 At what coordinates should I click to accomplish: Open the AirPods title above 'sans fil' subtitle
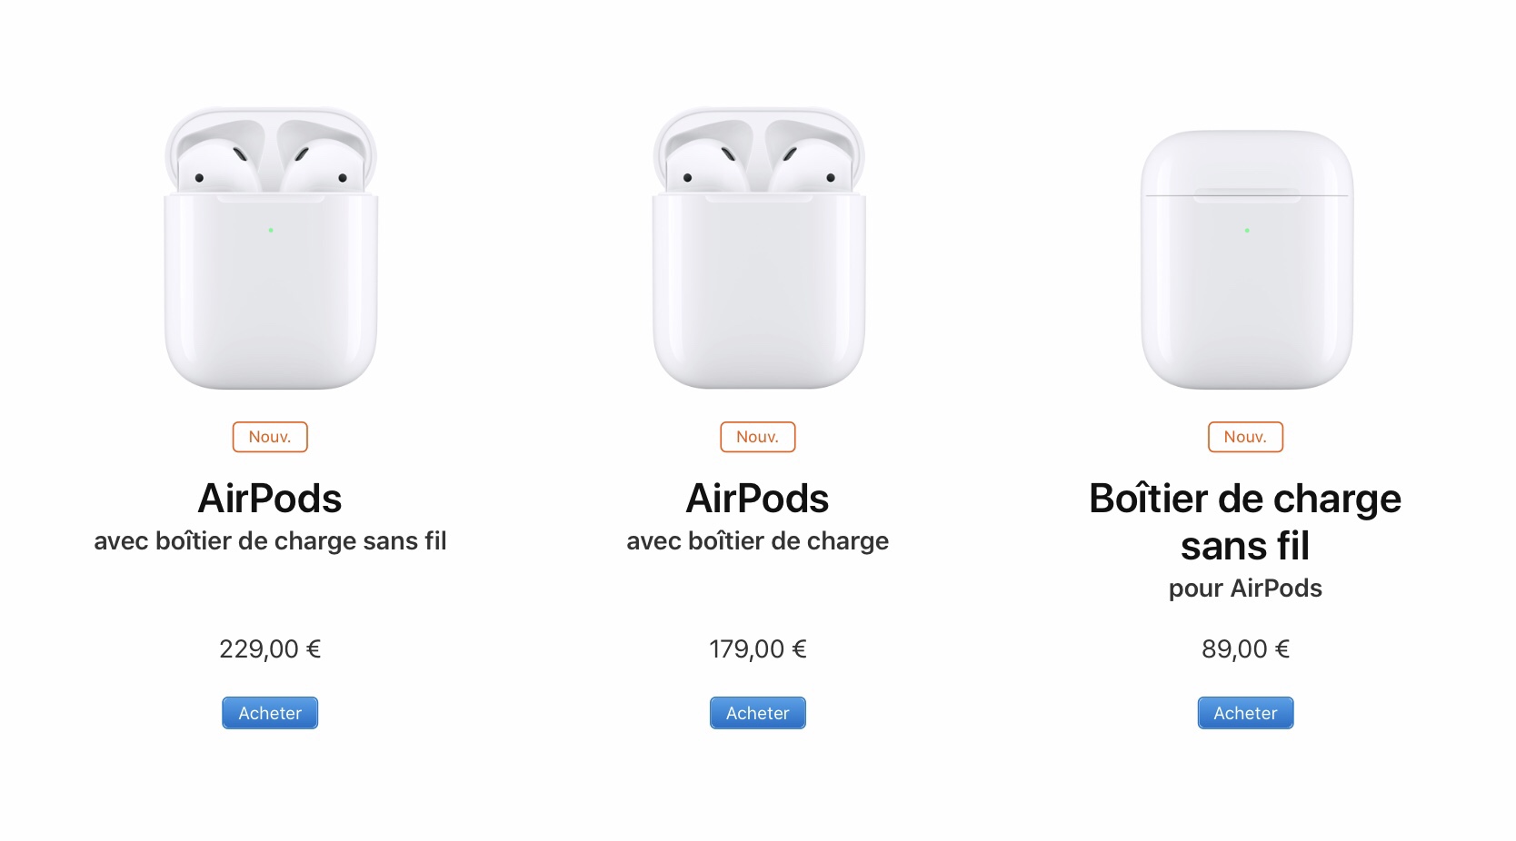pyautogui.click(x=270, y=499)
